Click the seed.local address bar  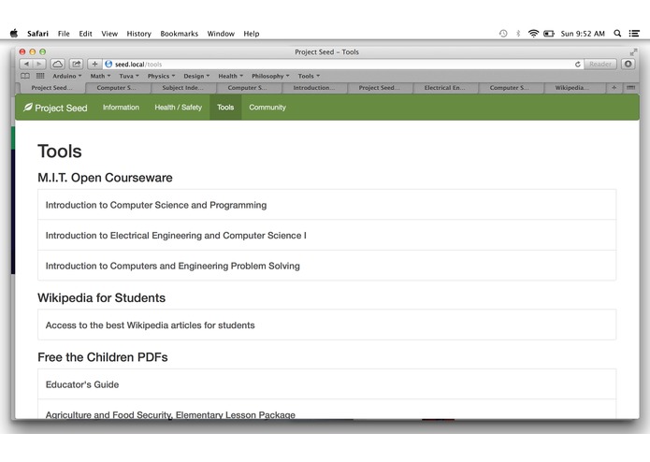coord(343,65)
